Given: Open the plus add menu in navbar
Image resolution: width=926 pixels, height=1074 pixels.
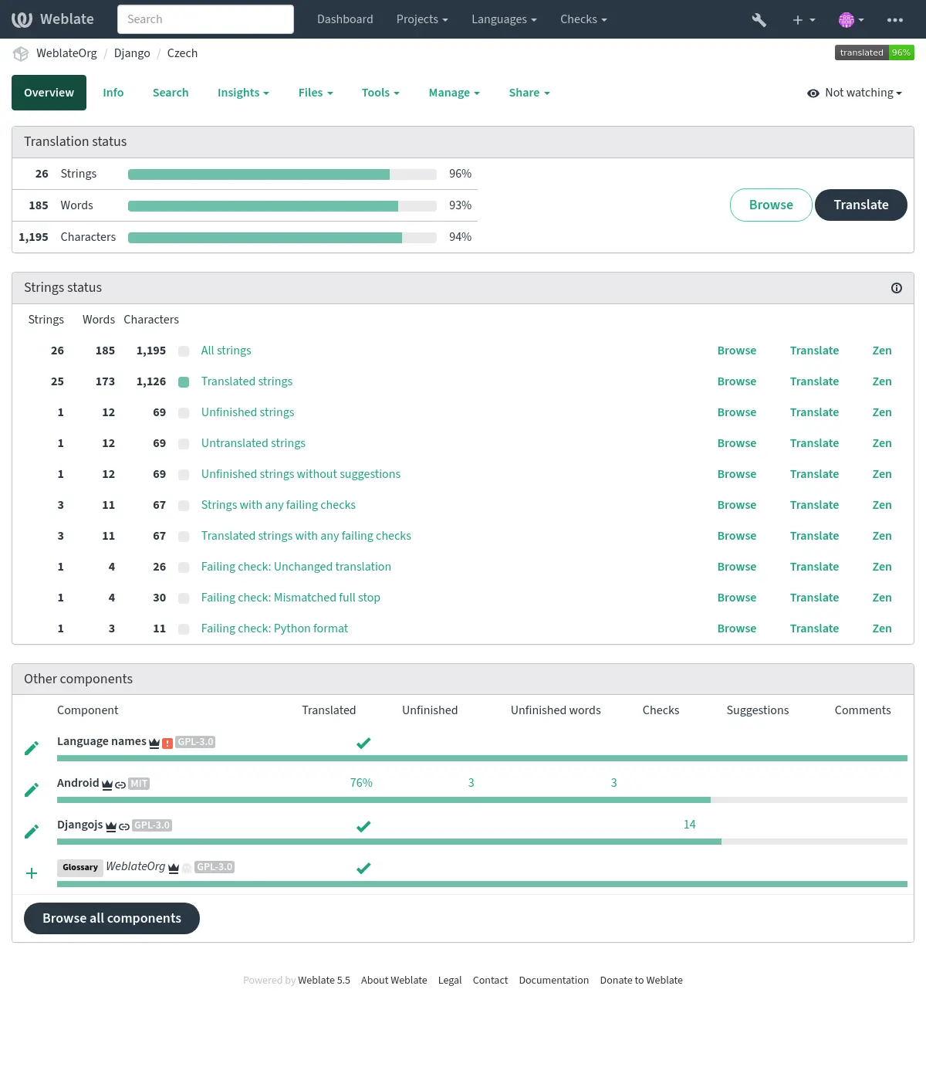Looking at the screenshot, I should point(803,20).
